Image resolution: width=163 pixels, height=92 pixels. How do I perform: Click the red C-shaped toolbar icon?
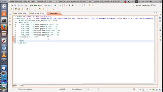pos(53,9)
